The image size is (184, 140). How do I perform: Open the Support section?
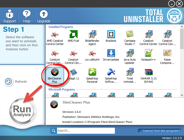[x=10, y=16]
